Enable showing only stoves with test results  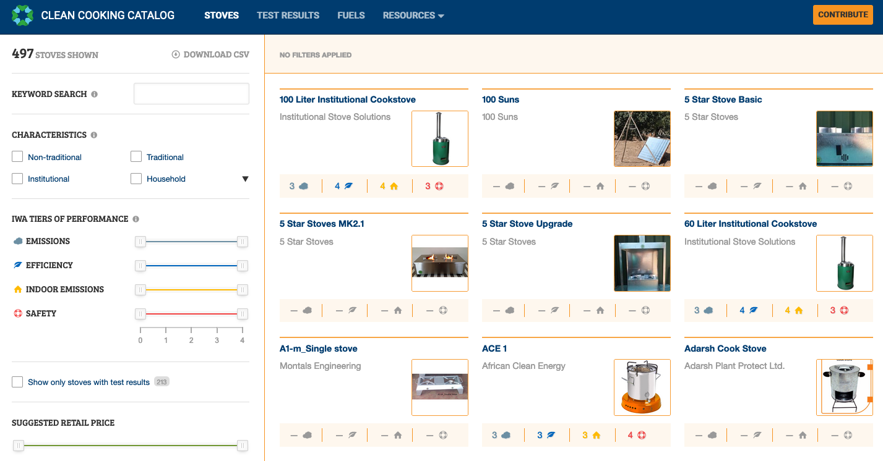[x=17, y=381]
